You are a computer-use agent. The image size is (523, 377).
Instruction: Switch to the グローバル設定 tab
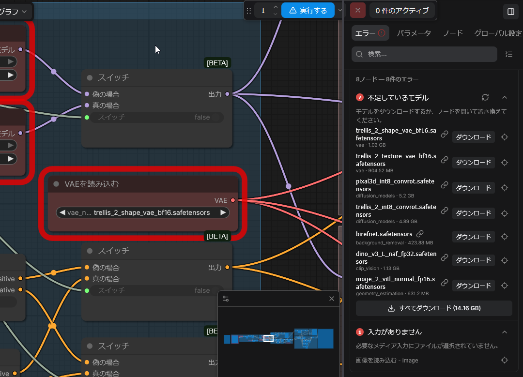click(x=498, y=33)
